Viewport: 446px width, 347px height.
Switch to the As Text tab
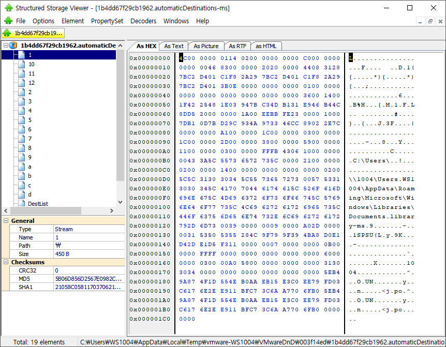(x=174, y=46)
